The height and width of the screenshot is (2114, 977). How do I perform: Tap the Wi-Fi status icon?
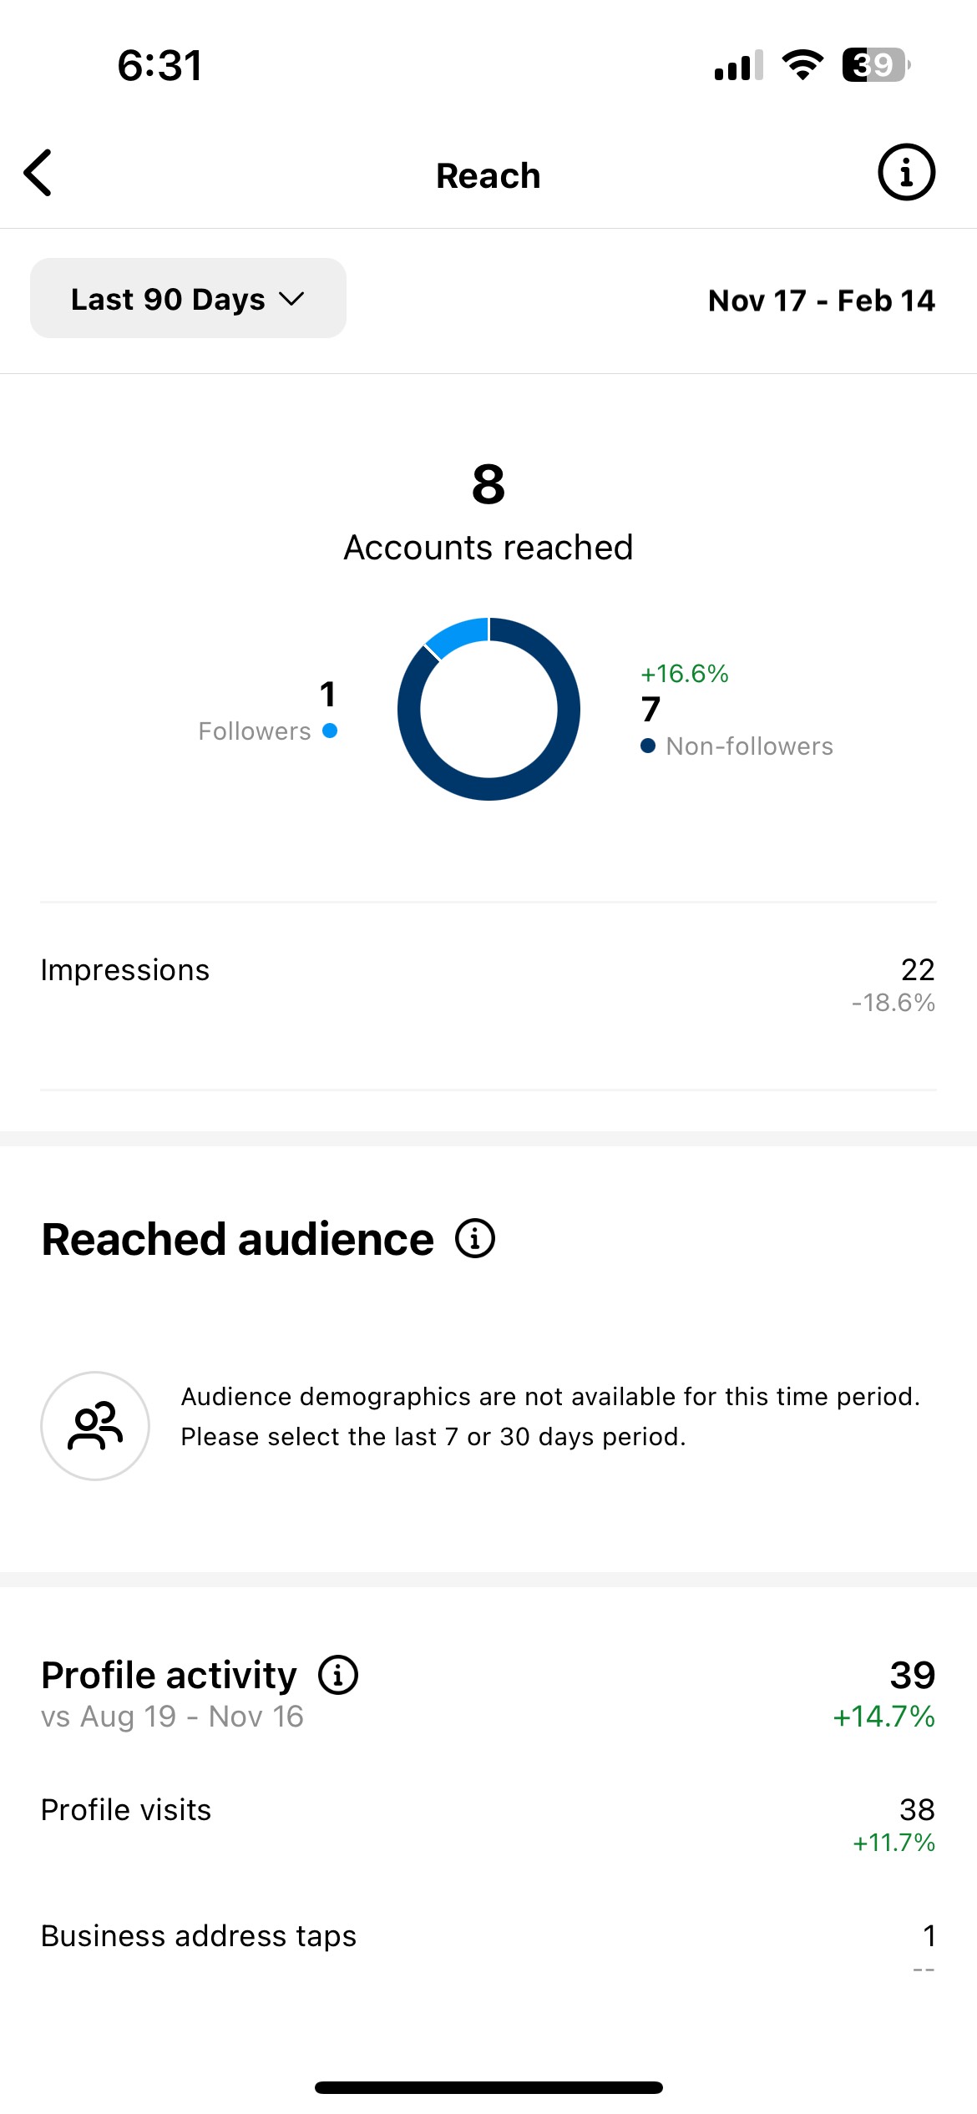(802, 65)
